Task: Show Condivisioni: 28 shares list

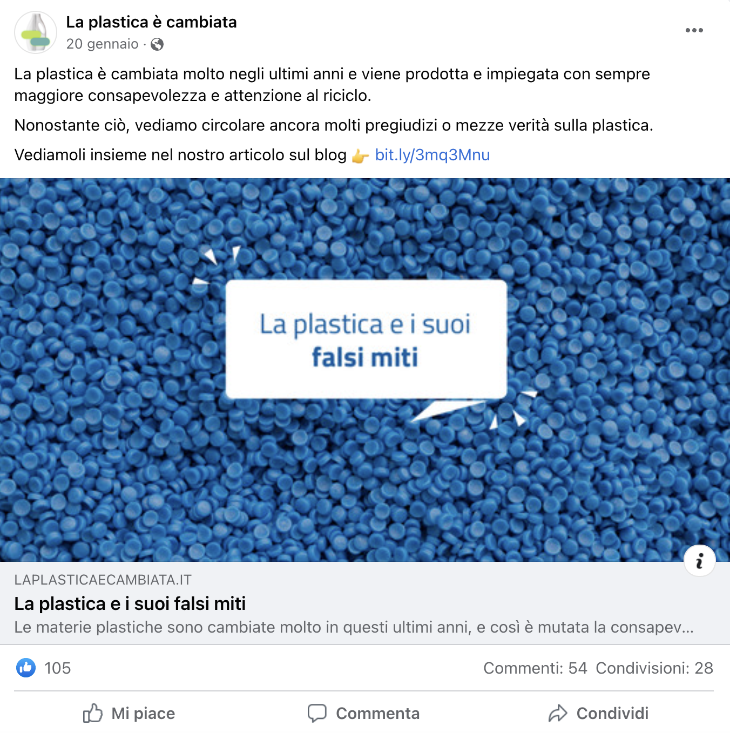Action: [x=654, y=668]
